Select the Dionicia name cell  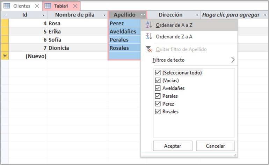78,48
